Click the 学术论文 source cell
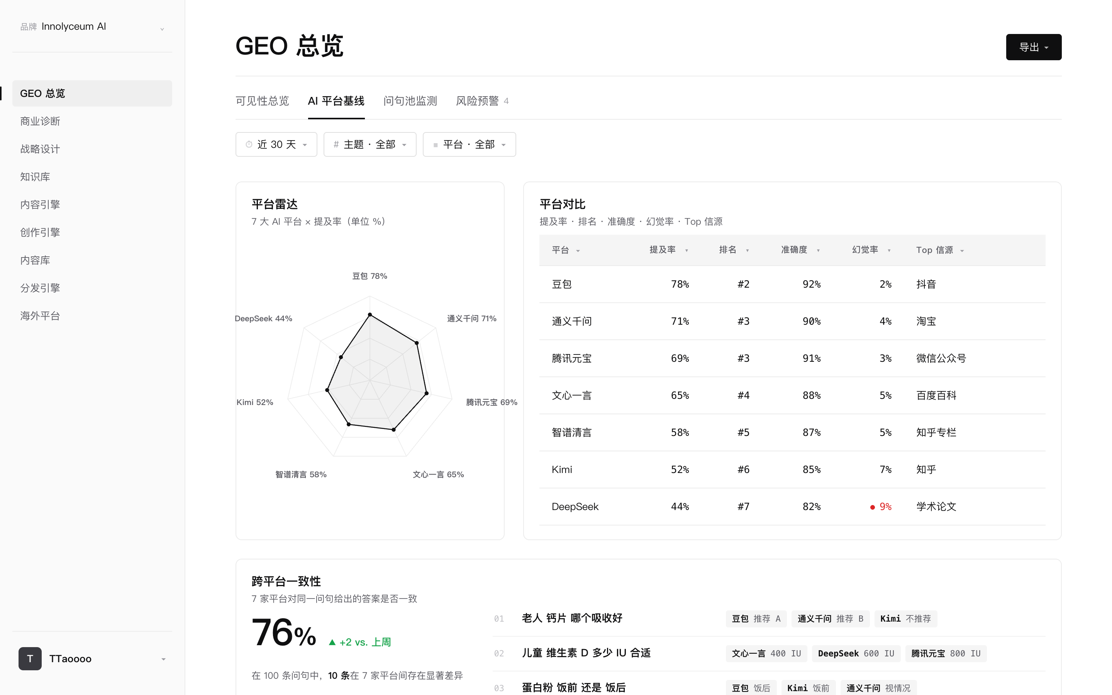1112x695 pixels. [936, 507]
